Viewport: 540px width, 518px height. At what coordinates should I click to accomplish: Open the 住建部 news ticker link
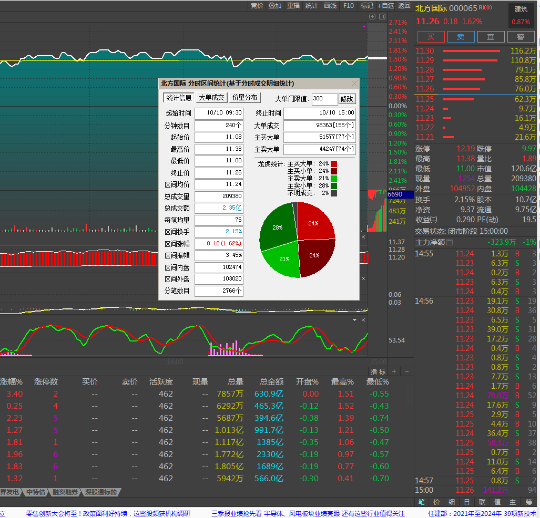coord(482,513)
